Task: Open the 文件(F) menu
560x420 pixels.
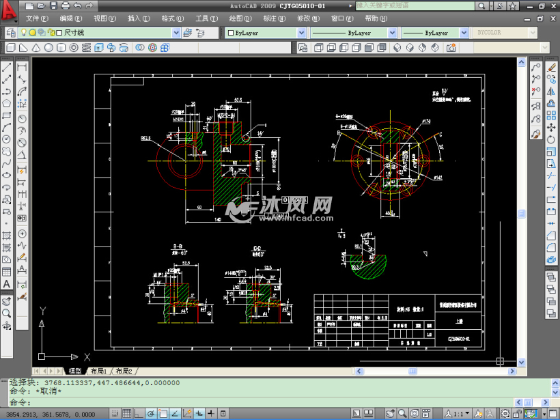Action: [x=37, y=18]
